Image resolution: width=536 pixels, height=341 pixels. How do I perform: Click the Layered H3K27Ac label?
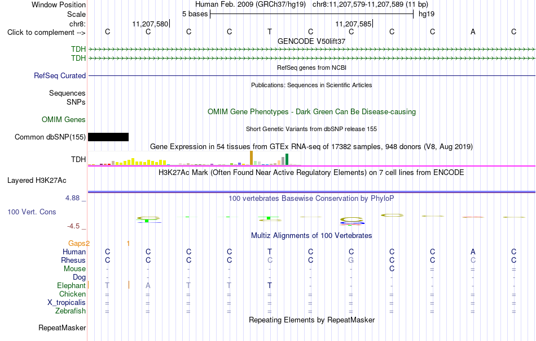(37, 181)
